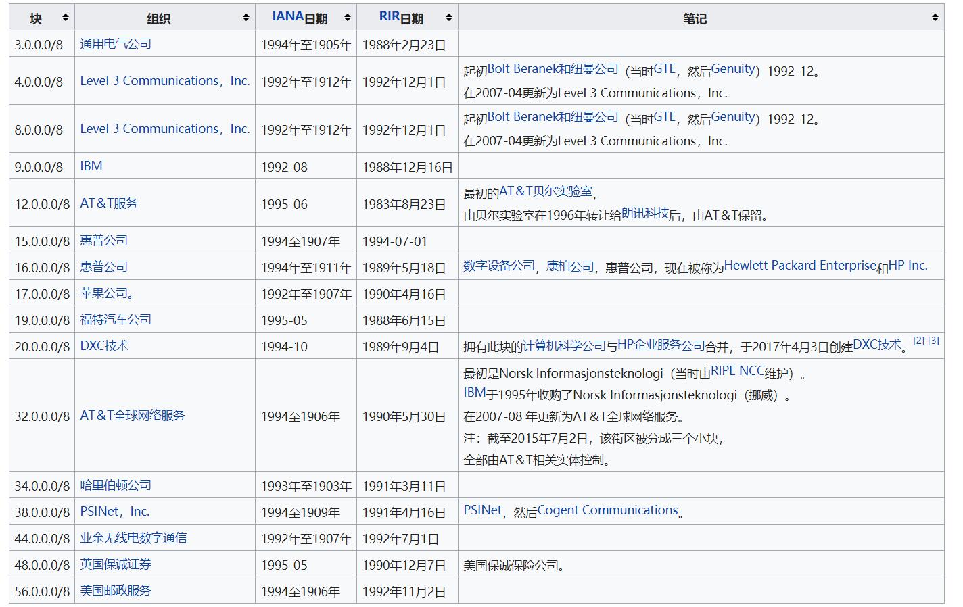963x607 pixels.
Task: Select the 20.0.0.0/8 block cell
Action: (x=42, y=347)
